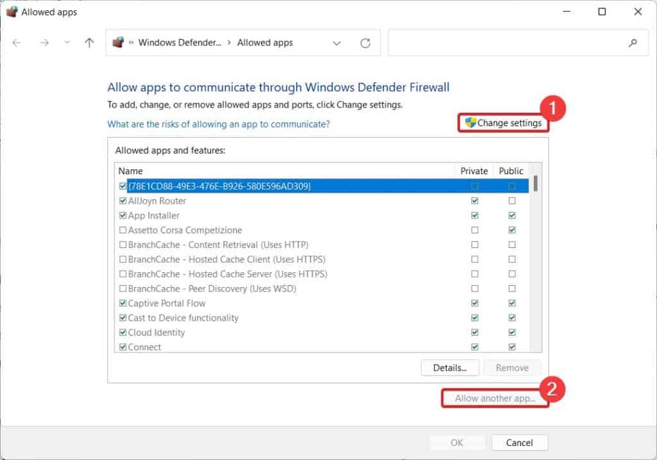This screenshot has width=657, height=460.
Task: Click the firewall icon in address bar
Action: 117,43
